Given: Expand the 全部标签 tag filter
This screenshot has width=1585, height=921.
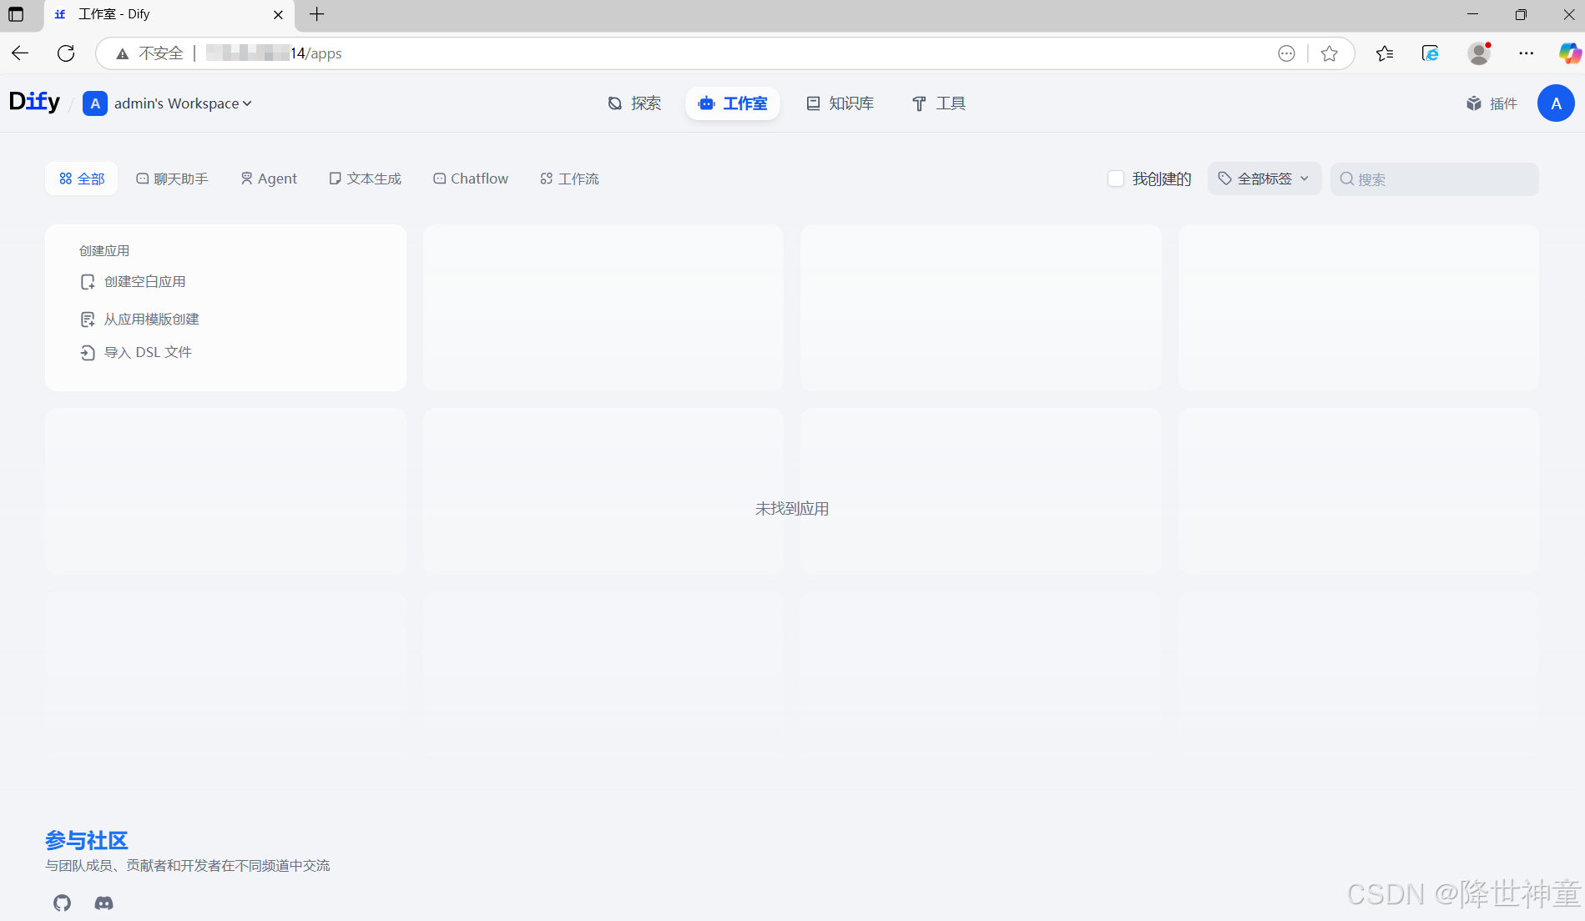Looking at the screenshot, I should [1264, 178].
